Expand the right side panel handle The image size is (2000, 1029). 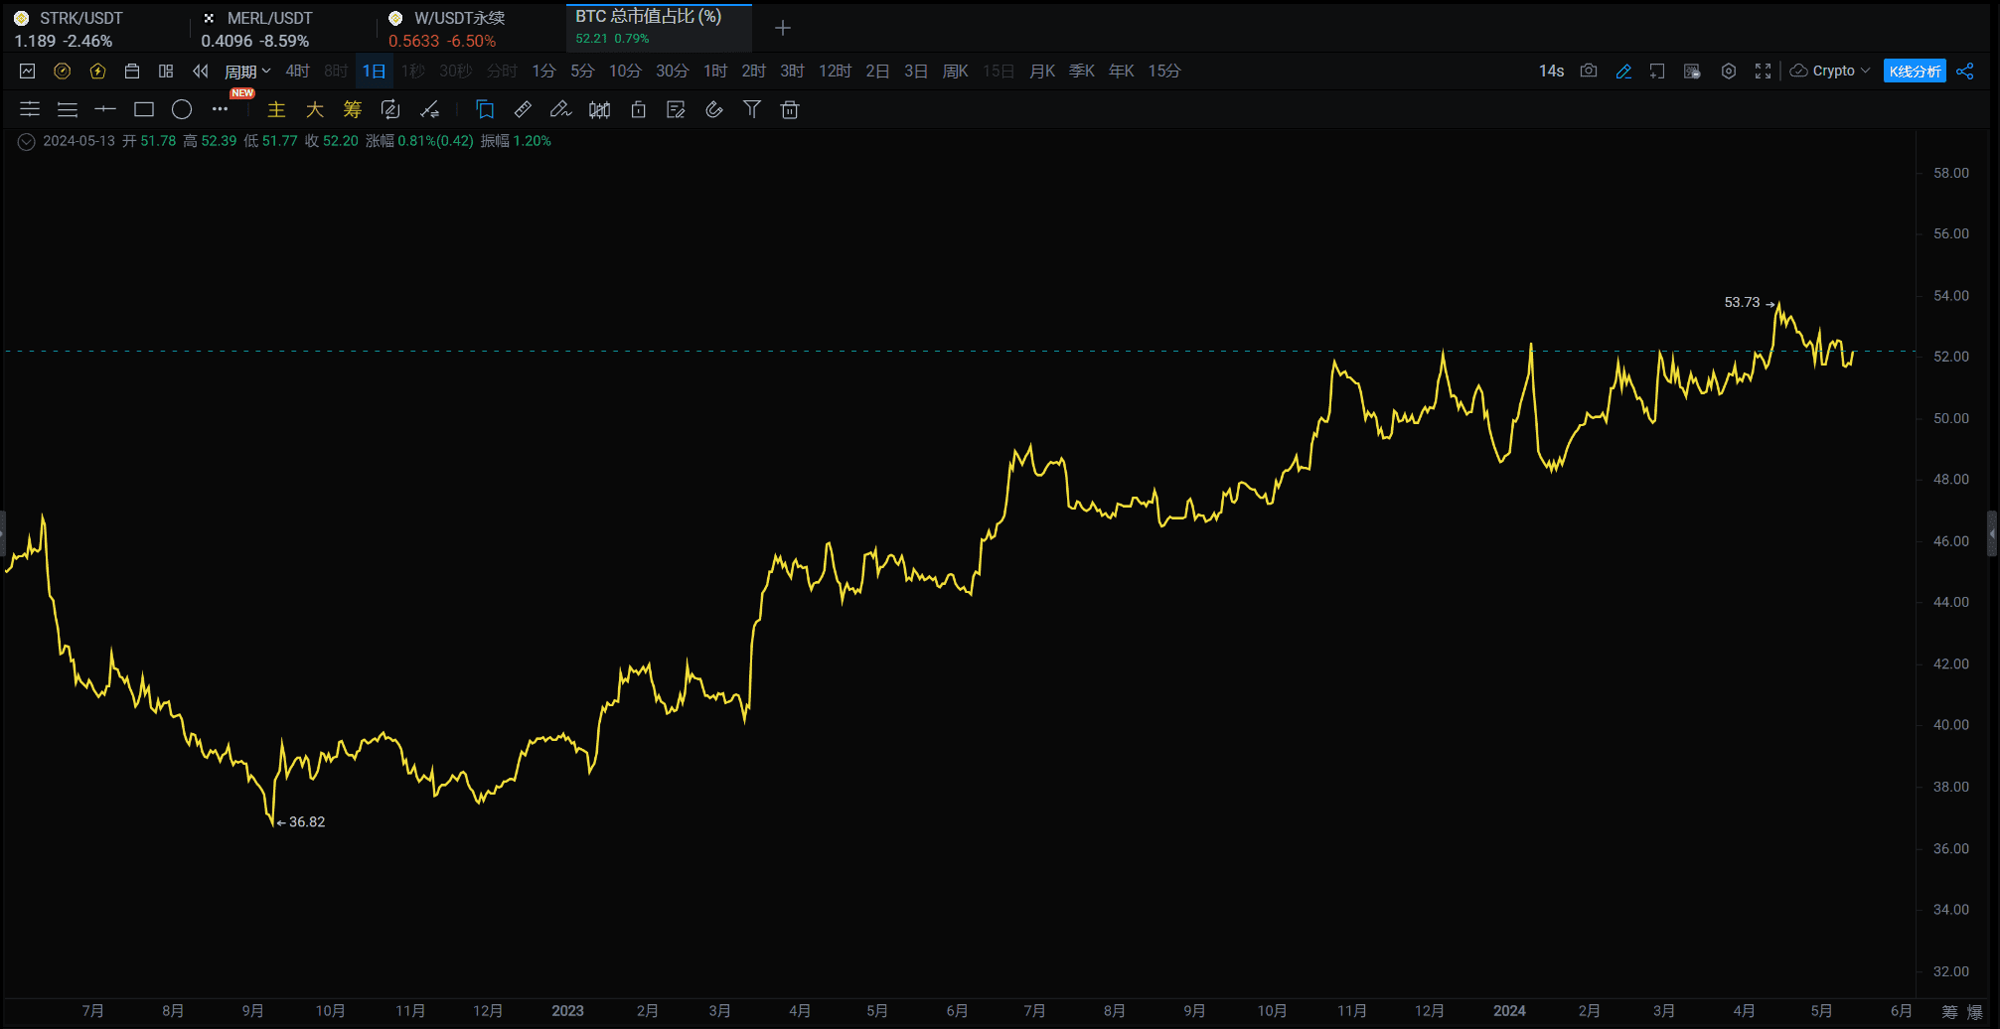click(1992, 533)
